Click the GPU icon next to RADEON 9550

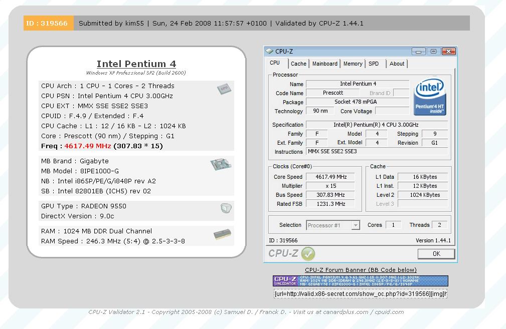[226, 208]
